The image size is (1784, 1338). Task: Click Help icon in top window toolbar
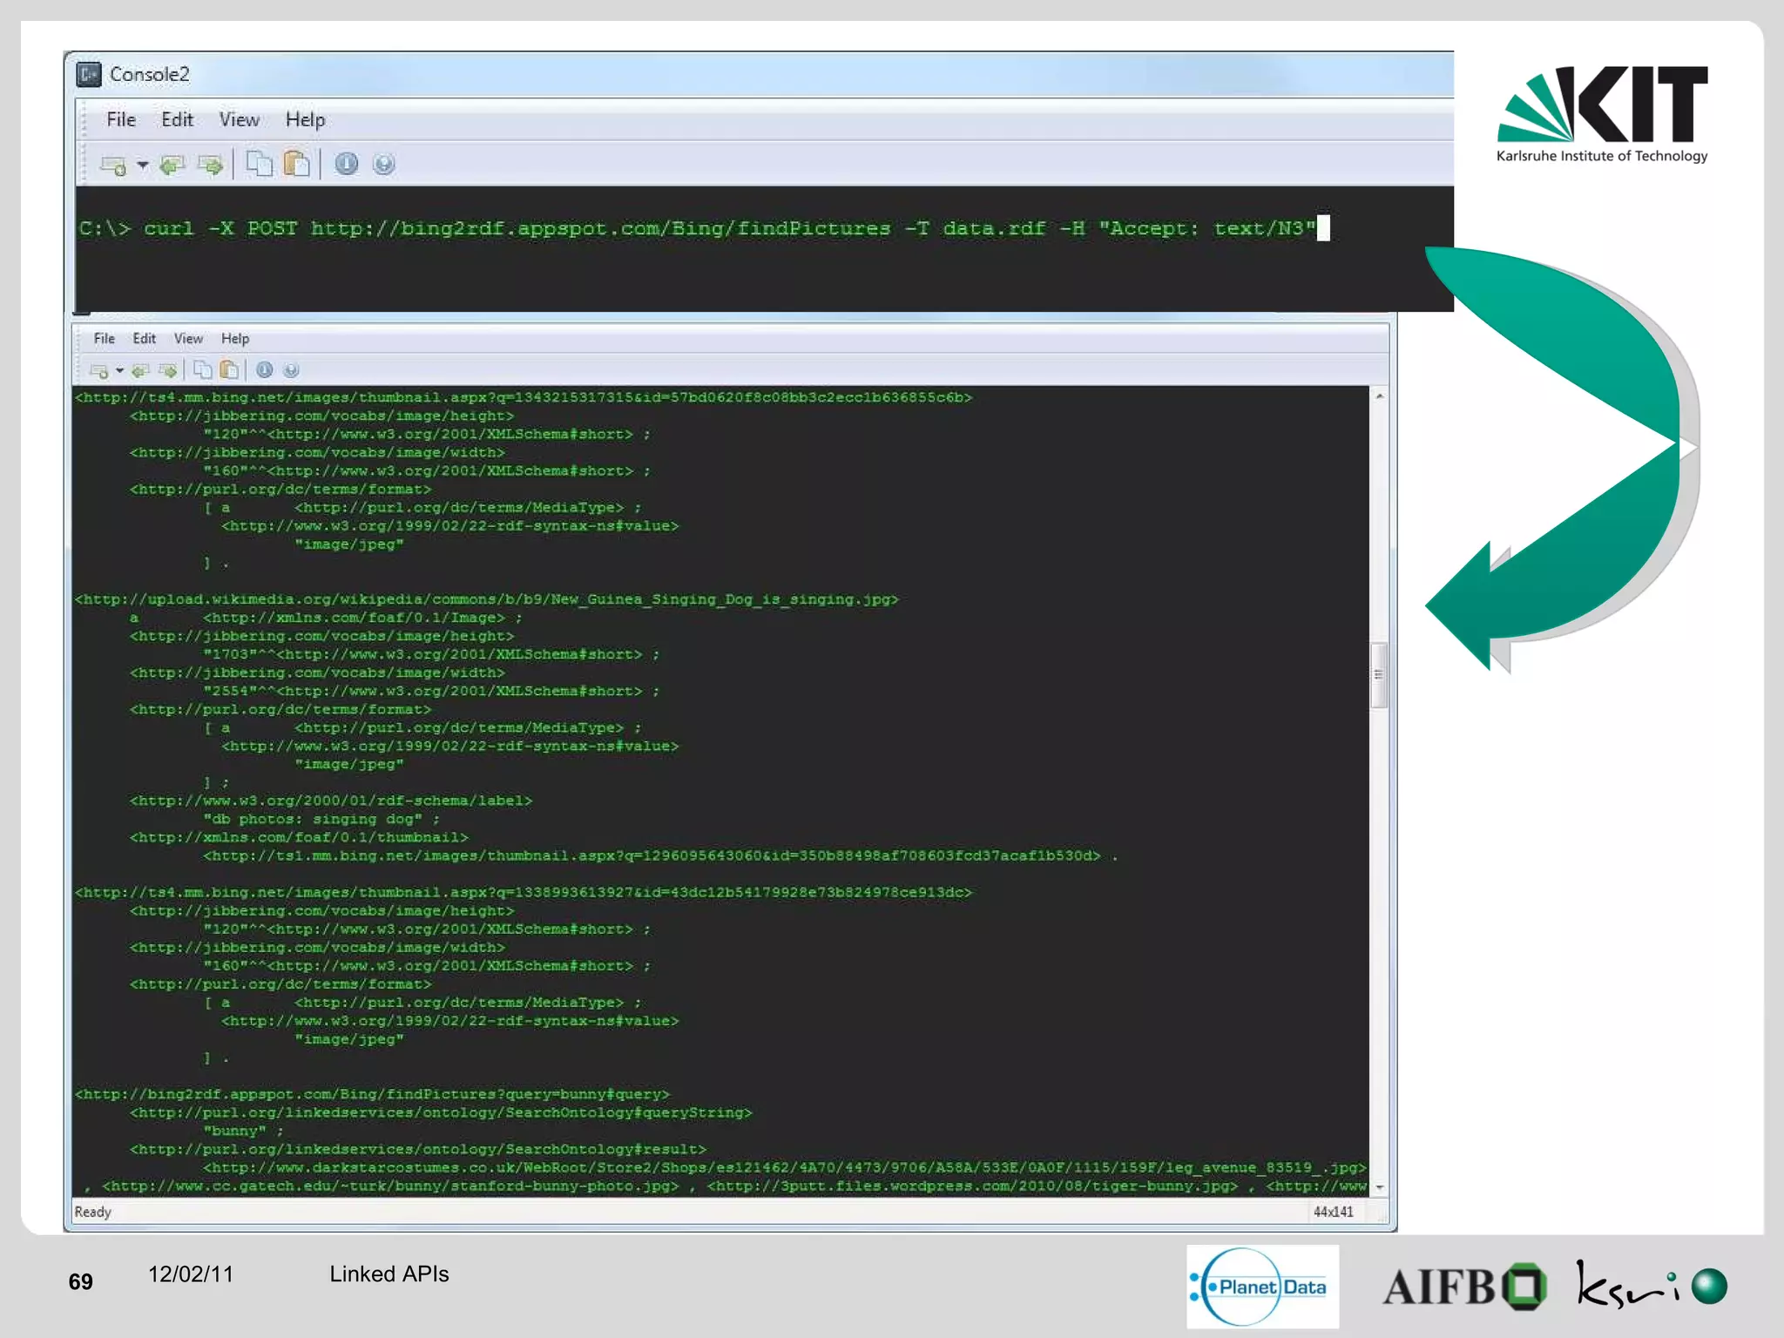pos(383,164)
